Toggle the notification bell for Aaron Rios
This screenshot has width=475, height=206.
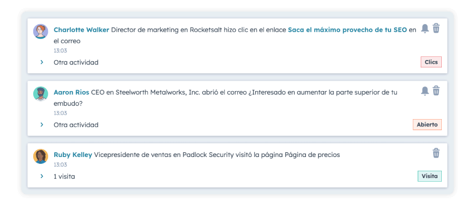tap(425, 91)
